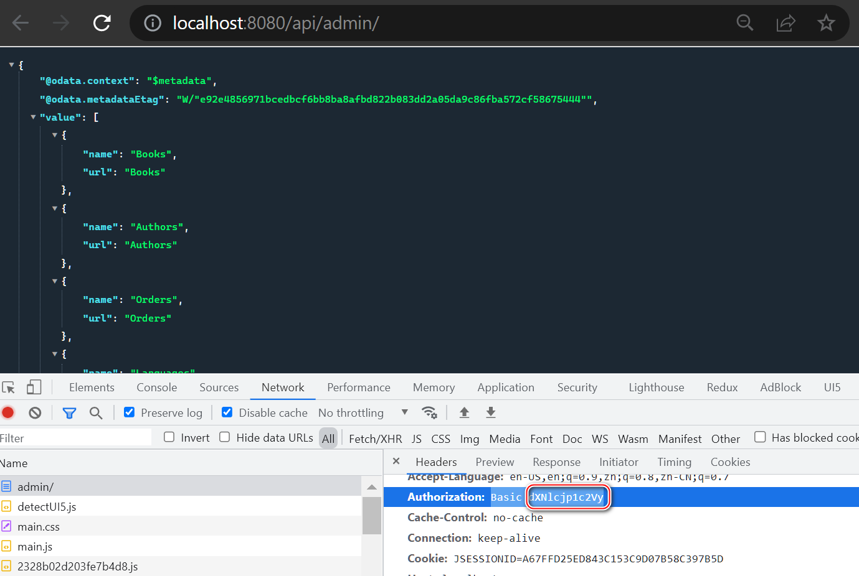859x576 pixels.
Task: Collapse the root JSON object
Action: point(11,65)
